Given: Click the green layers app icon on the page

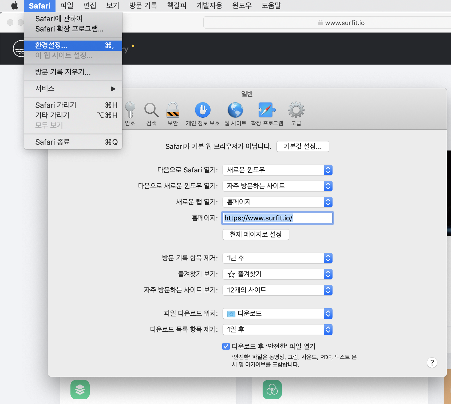Looking at the screenshot, I should (80, 390).
